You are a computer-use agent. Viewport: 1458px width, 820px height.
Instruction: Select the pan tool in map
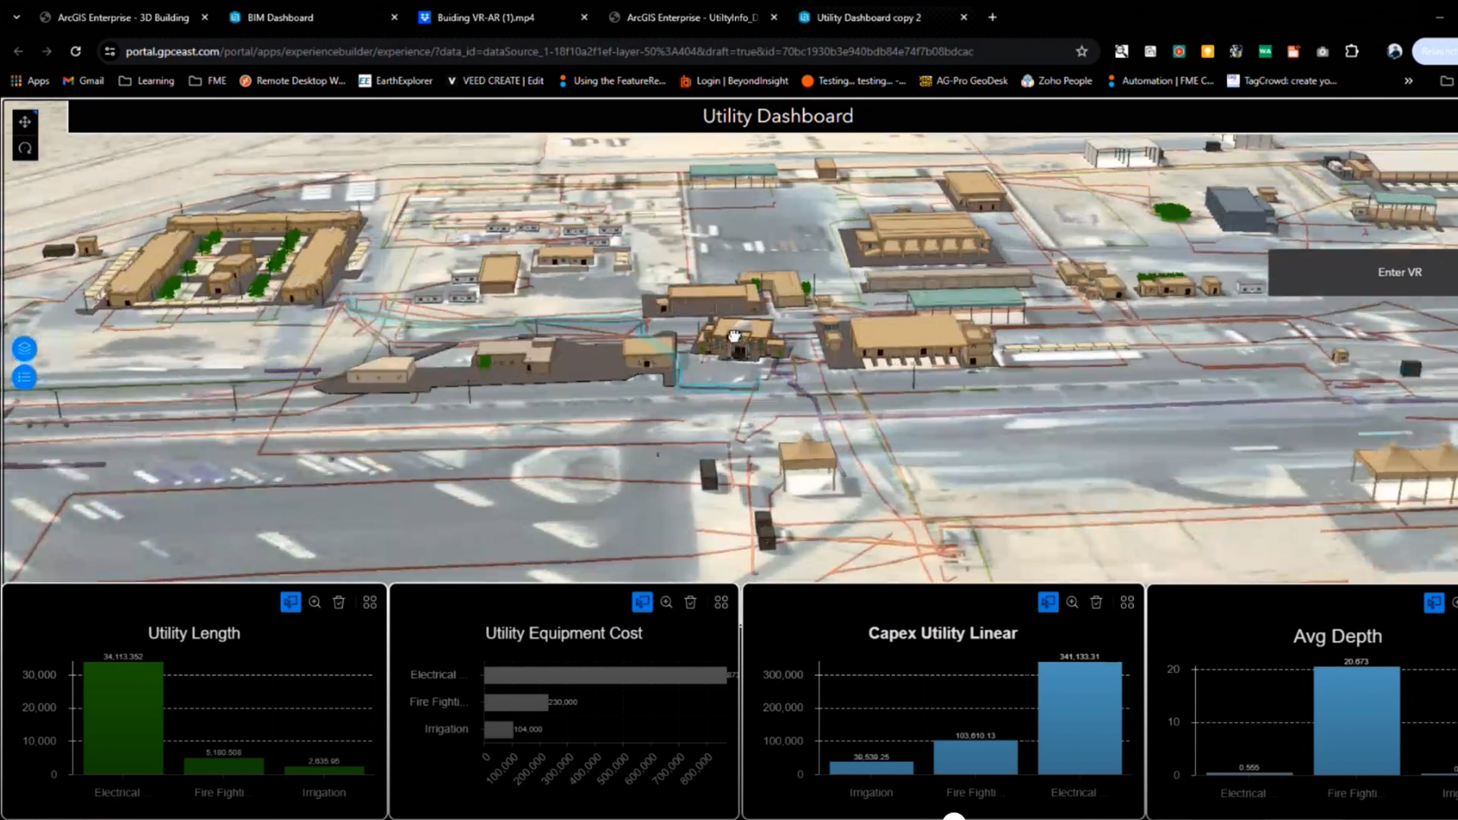[25, 122]
